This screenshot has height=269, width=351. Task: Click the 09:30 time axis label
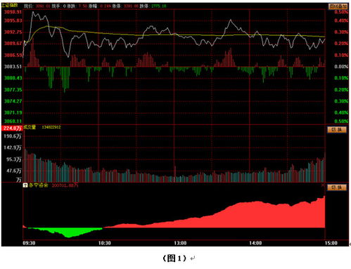tap(29, 243)
